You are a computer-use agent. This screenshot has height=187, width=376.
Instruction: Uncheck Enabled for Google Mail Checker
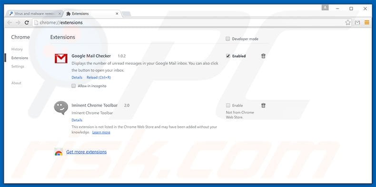pos(228,56)
